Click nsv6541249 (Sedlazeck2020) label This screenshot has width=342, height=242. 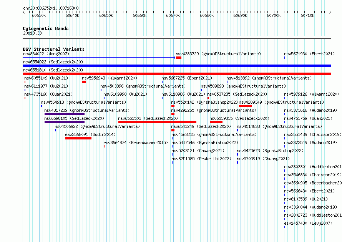(x=201, y=126)
